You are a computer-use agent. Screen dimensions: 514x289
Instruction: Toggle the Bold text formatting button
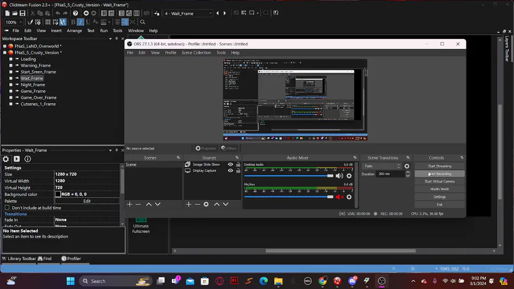click(x=73, y=22)
